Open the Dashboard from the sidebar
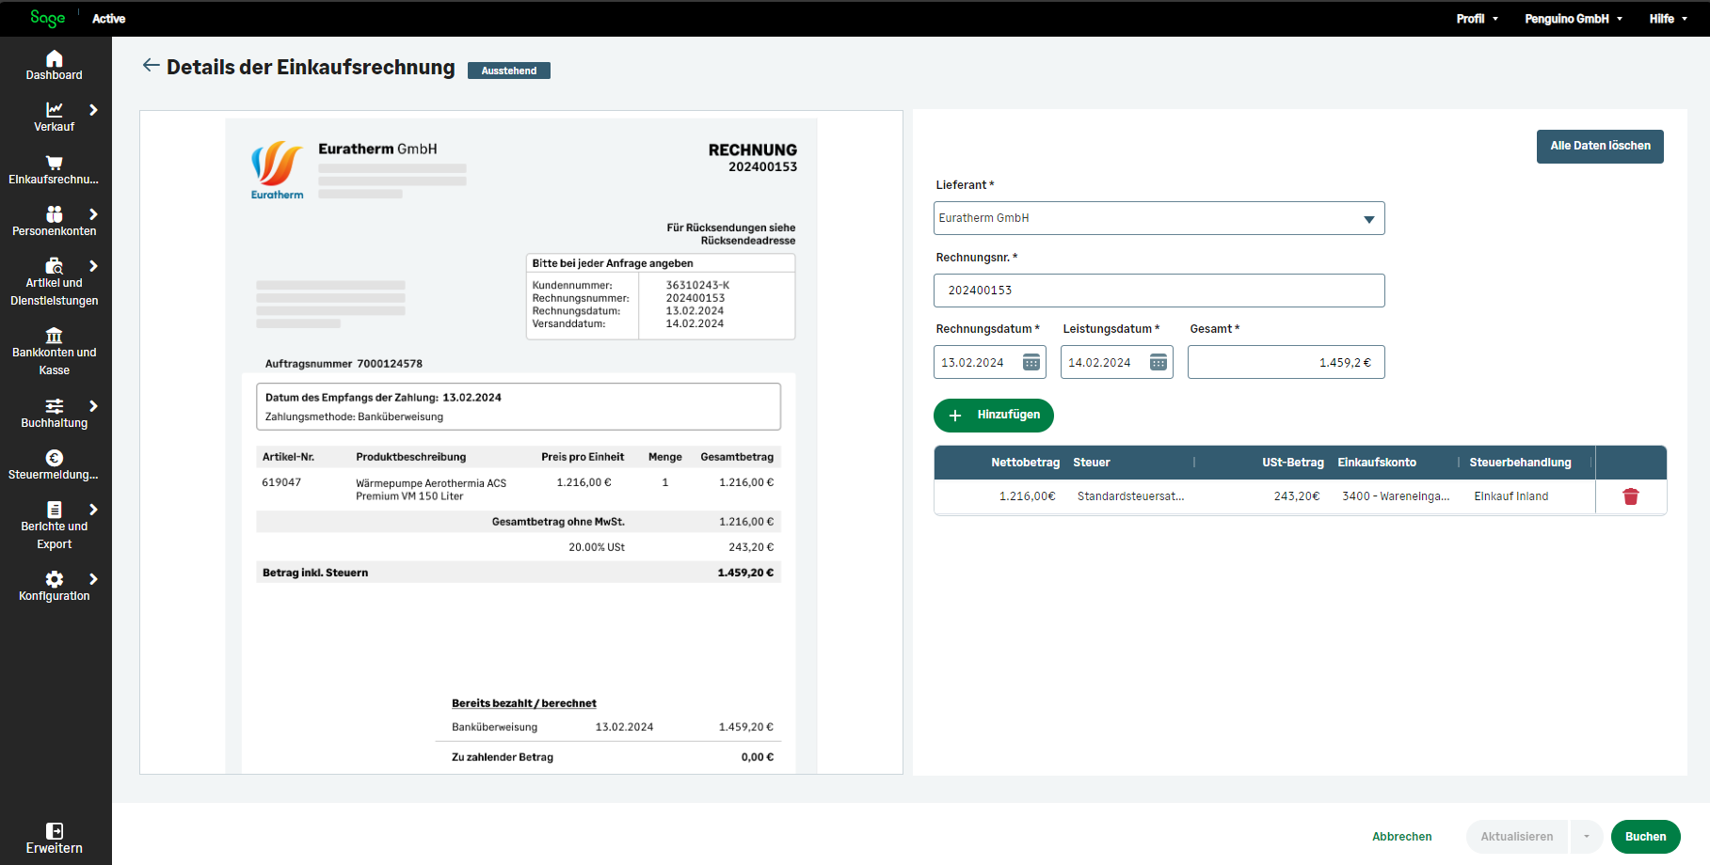The height and width of the screenshot is (865, 1710). 54,64
